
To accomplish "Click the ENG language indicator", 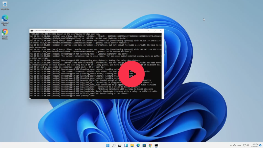I will [239, 145].
